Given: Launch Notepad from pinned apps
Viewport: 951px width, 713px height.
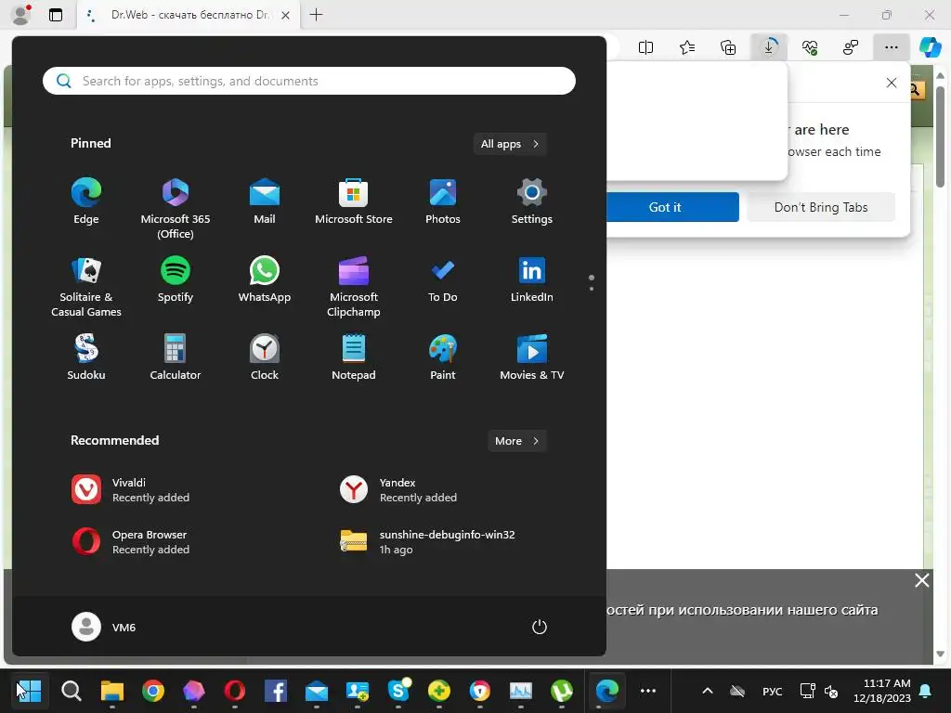Looking at the screenshot, I should tap(354, 357).
